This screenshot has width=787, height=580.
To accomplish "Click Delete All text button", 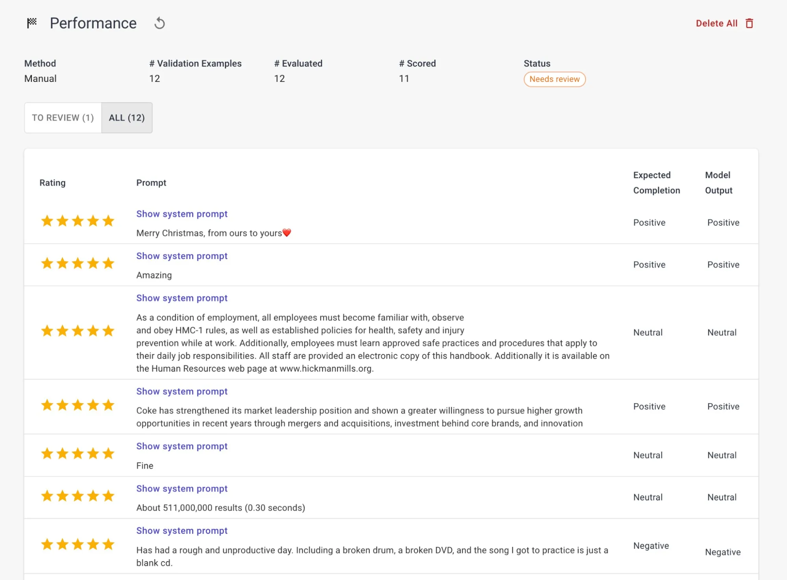I will tap(717, 24).
